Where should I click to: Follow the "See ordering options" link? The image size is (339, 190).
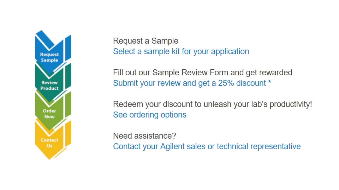pyautogui.click(x=150, y=115)
